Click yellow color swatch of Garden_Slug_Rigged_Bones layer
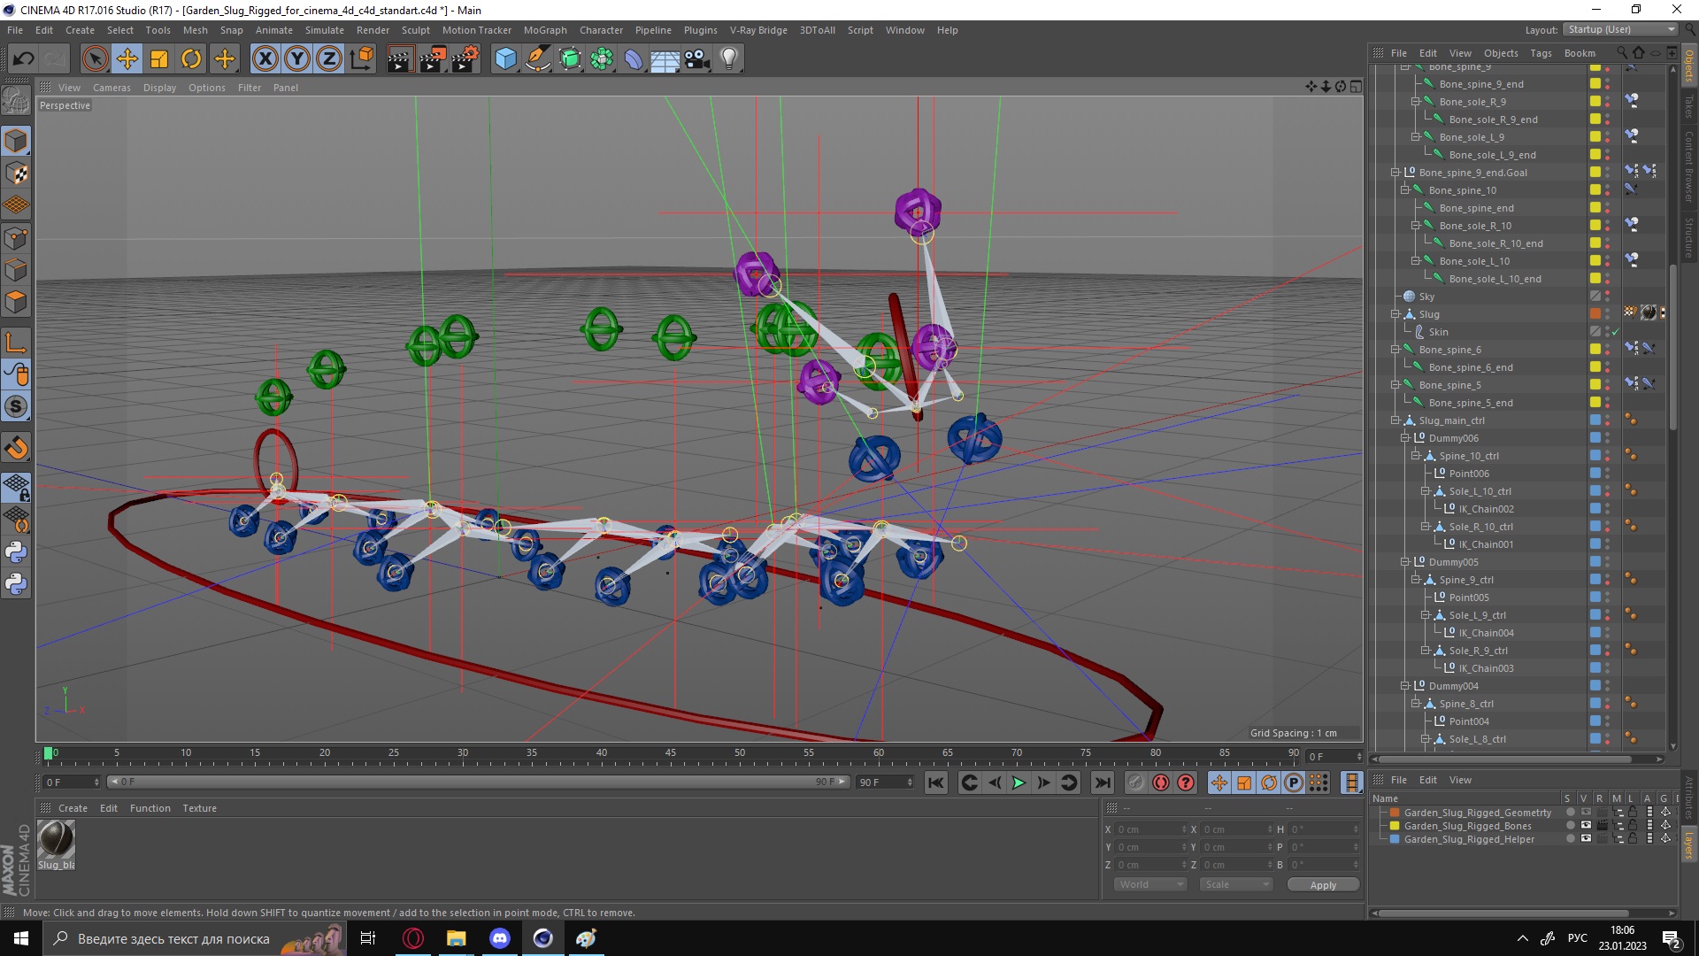The height and width of the screenshot is (956, 1699). [x=1395, y=826]
